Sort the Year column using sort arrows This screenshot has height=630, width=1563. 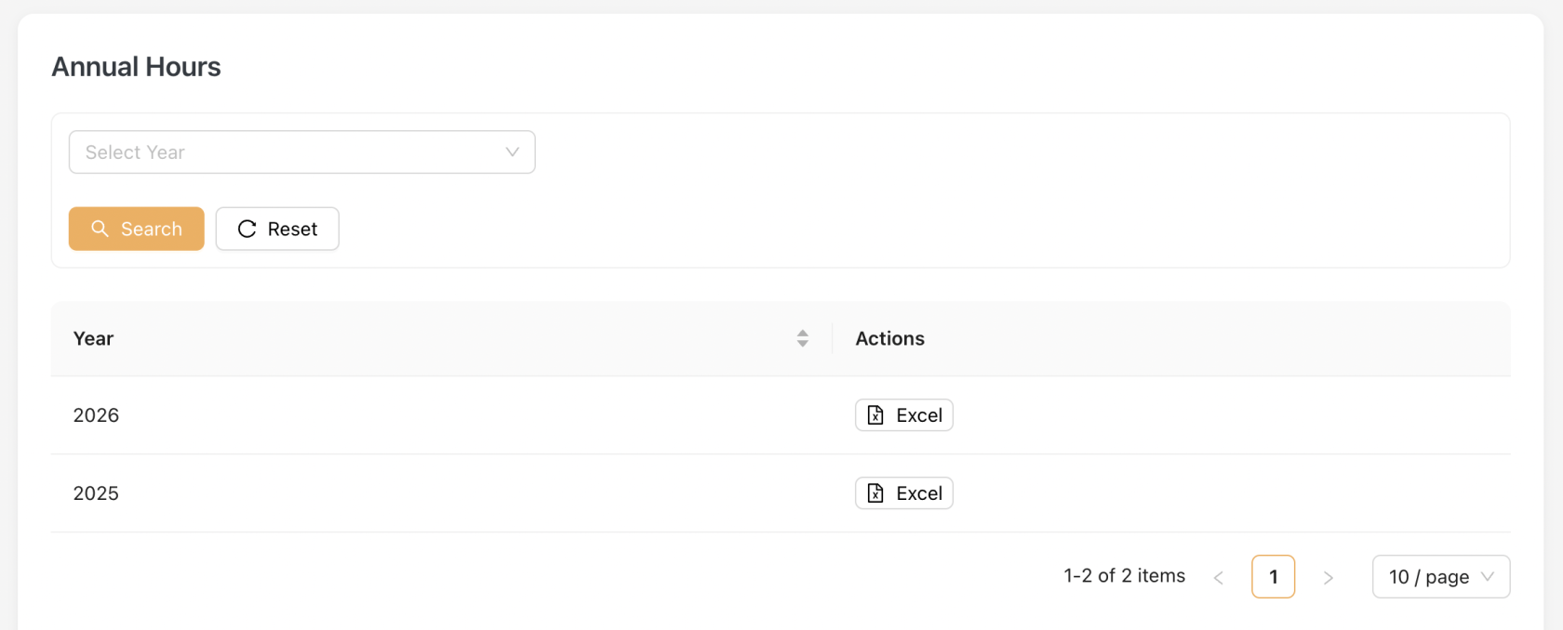click(x=802, y=338)
